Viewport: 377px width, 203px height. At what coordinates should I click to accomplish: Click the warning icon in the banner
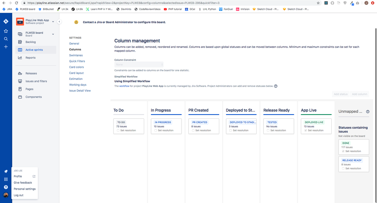pyautogui.click(x=76, y=22)
